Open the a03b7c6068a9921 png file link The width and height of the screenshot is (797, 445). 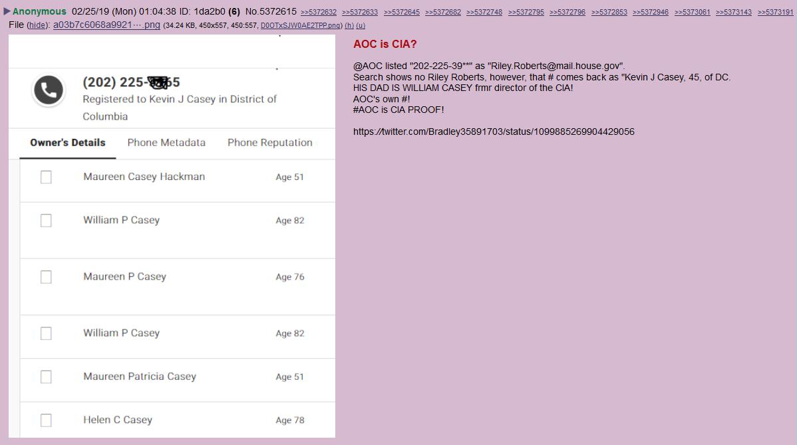click(106, 25)
